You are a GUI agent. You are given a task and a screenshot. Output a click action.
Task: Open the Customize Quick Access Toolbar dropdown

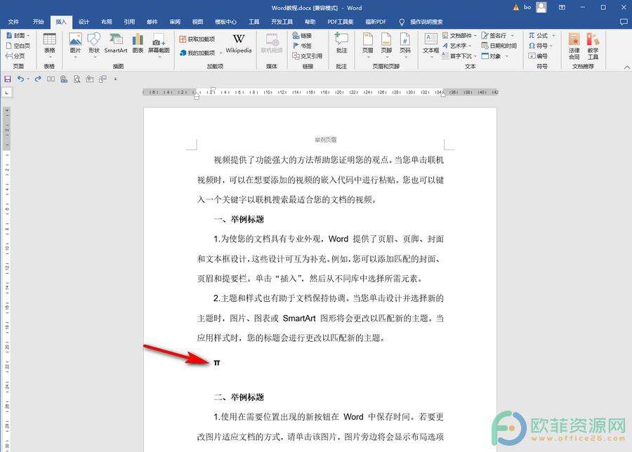coord(115,79)
